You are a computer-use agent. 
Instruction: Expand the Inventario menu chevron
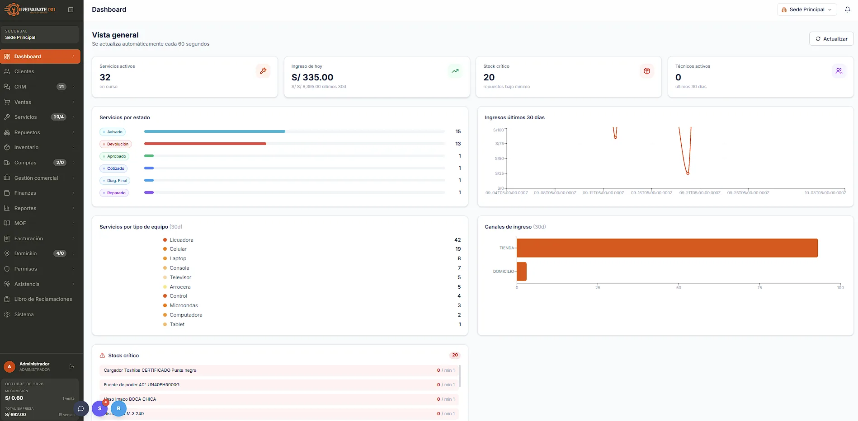(73, 147)
